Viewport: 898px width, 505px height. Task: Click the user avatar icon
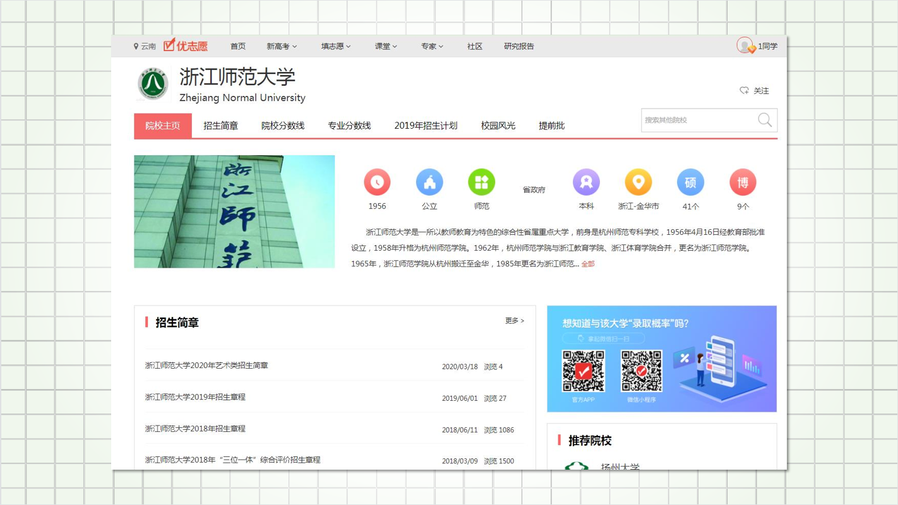coord(745,45)
